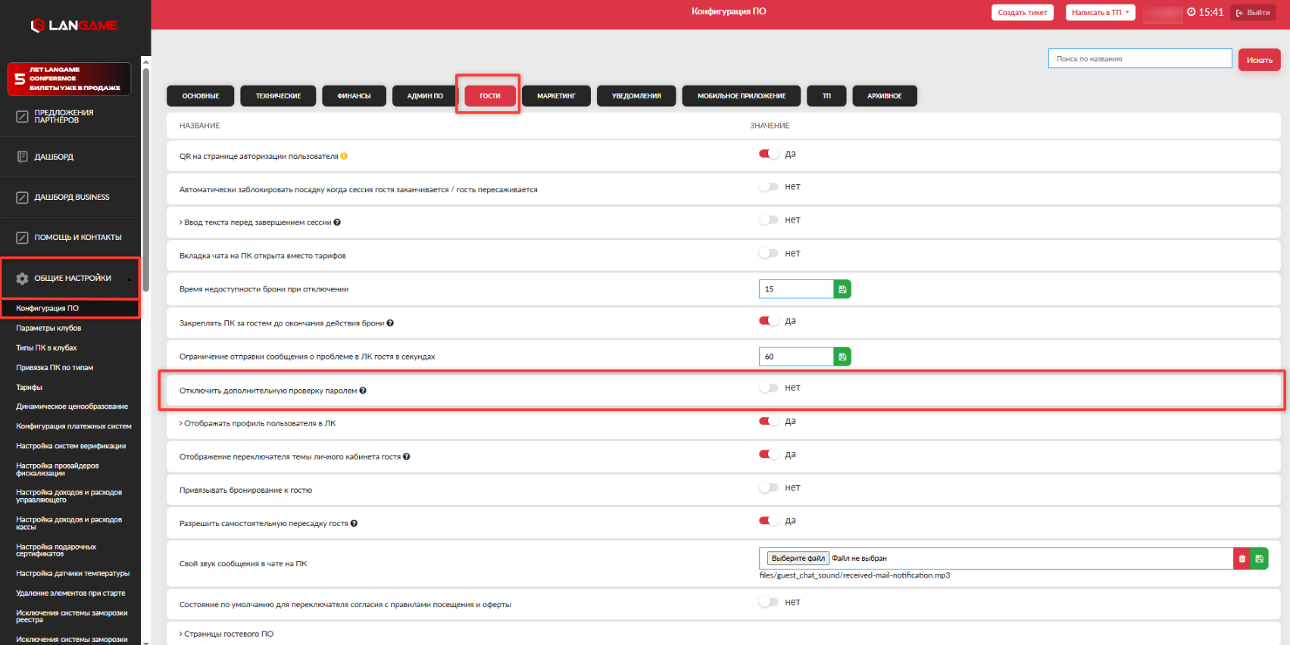Click the sidebar vertical scrollbar

[x=145, y=182]
